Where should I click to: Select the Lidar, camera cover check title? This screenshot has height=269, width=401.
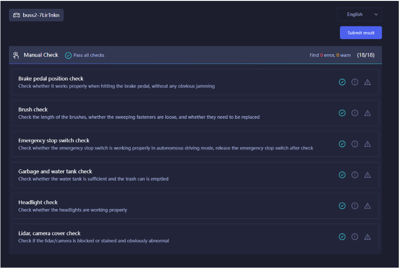pyautogui.click(x=49, y=233)
